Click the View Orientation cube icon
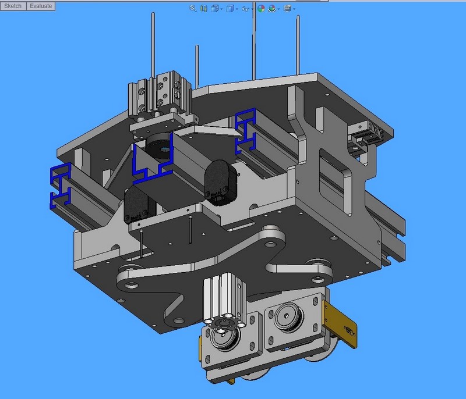The height and width of the screenshot is (399, 466). pyautogui.click(x=215, y=9)
